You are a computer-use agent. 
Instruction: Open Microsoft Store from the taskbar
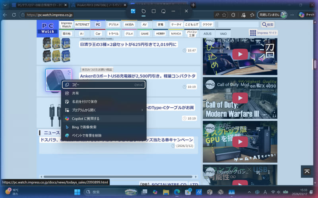pyautogui.click(x=188, y=192)
